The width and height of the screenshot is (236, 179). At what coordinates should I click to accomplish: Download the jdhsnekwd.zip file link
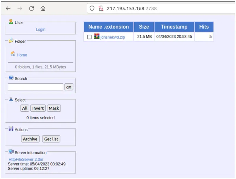[x=113, y=37]
